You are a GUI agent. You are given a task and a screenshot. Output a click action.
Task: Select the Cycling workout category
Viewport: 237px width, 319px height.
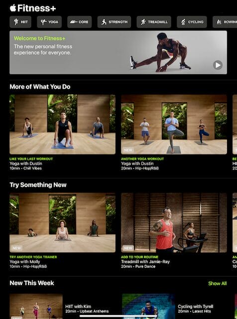pos(192,22)
